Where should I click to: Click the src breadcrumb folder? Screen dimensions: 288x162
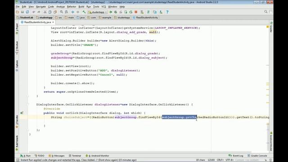pos(58,18)
